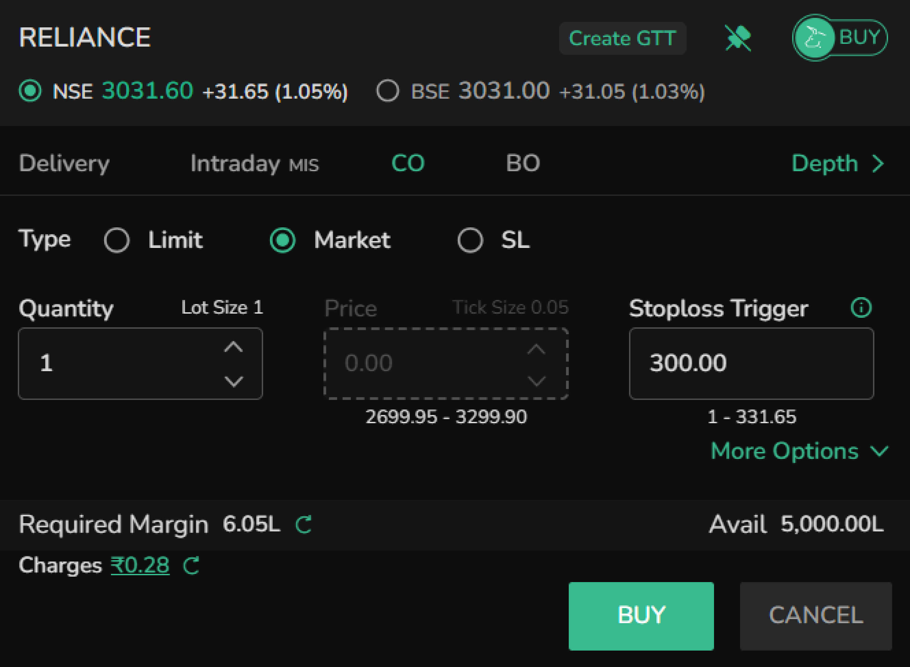Switch to the Intraday MIS tab
The height and width of the screenshot is (667, 910).
(255, 164)
